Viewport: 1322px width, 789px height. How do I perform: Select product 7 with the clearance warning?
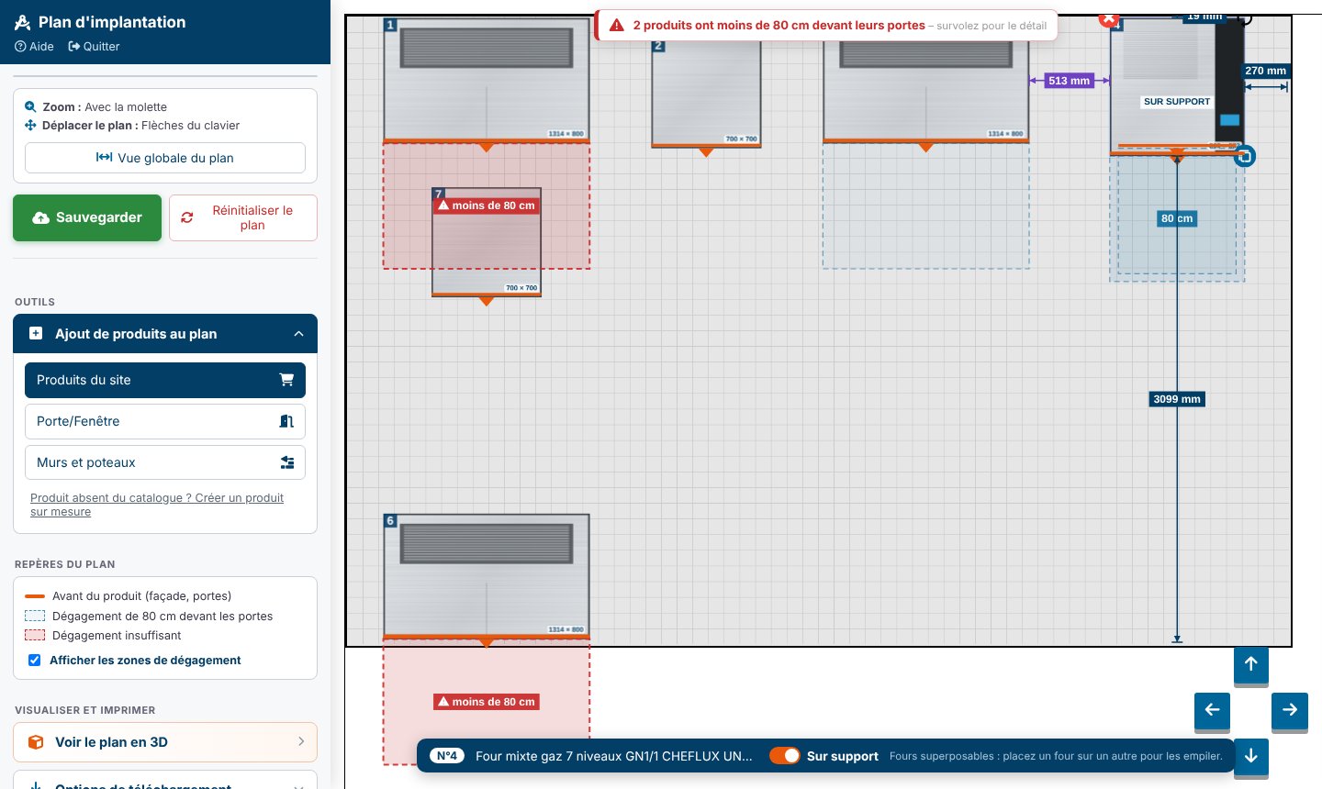[487, 242]
